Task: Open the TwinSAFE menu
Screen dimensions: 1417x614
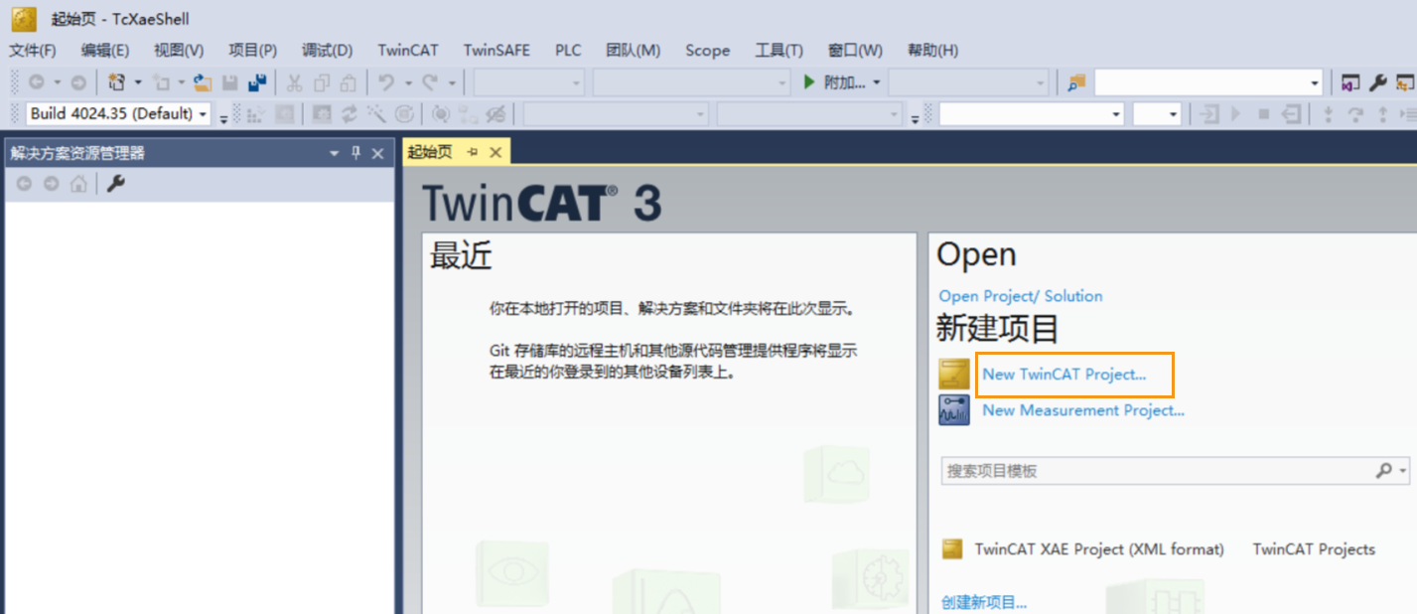Action: [x=496, y=50]
